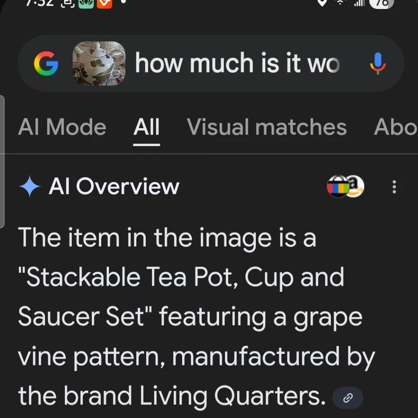Tap the Google G logo
The height and width of the screenshot is (418, 418).
tap(46, 64)
